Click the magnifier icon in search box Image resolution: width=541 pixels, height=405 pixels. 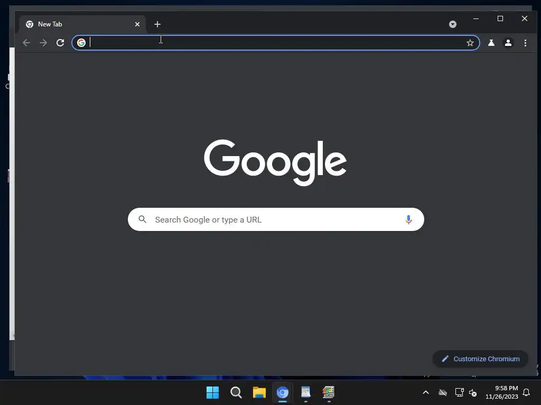[x=143, y=219]
